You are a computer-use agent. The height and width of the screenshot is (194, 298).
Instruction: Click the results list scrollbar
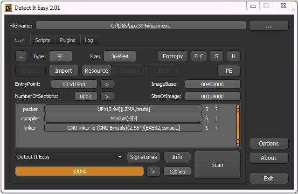coord(238,126)
